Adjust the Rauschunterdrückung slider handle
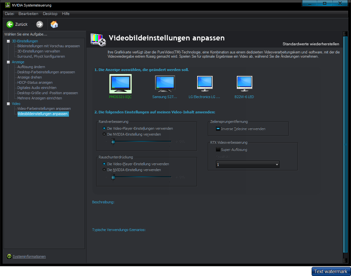 (113, 177)
